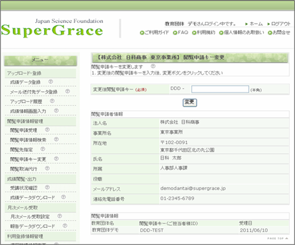Click help icon beside 受講状況確認

[47, 187]
